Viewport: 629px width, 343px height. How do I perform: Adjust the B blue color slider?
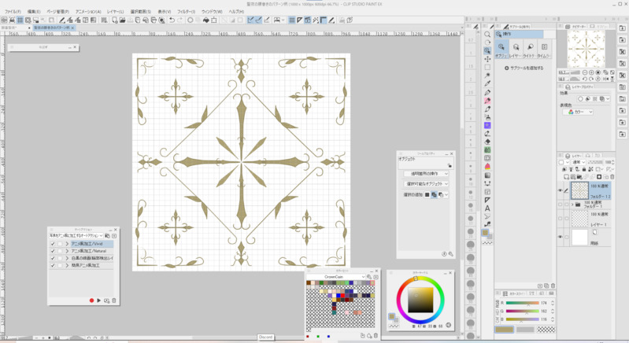coord(522,319)
